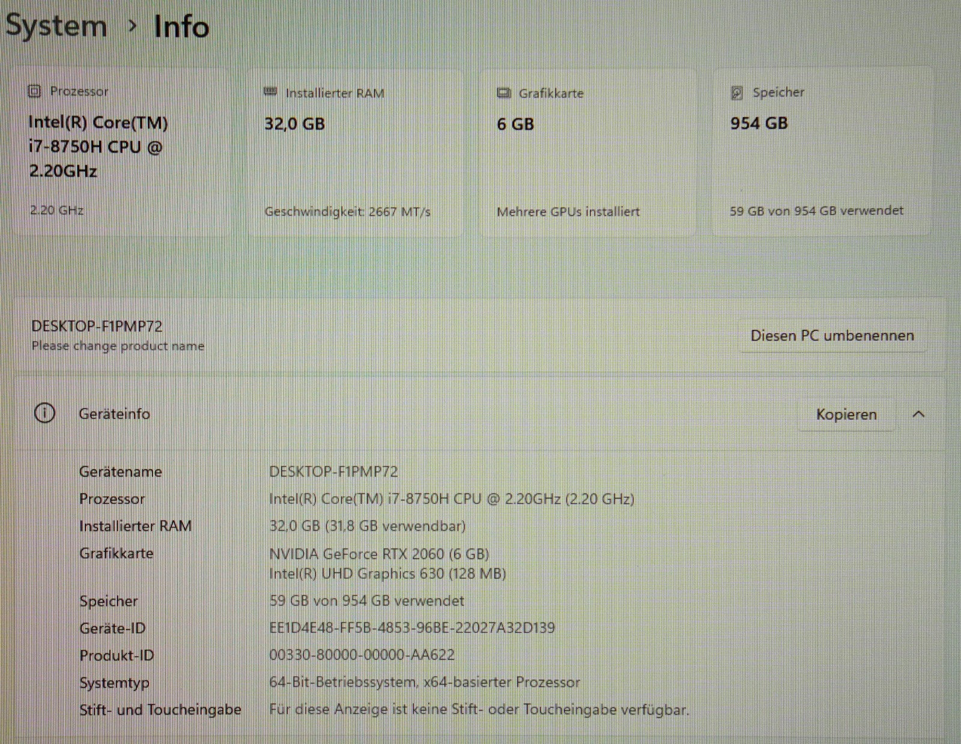Click Diesen PC umbenennen button

click(832, 335)
